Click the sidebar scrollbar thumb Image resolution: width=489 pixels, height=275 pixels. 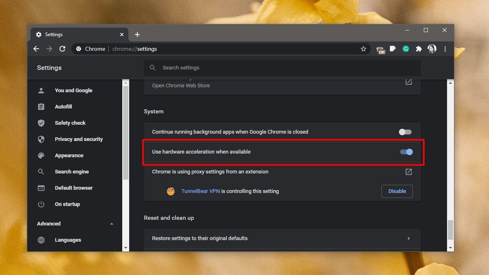(126, 133)
